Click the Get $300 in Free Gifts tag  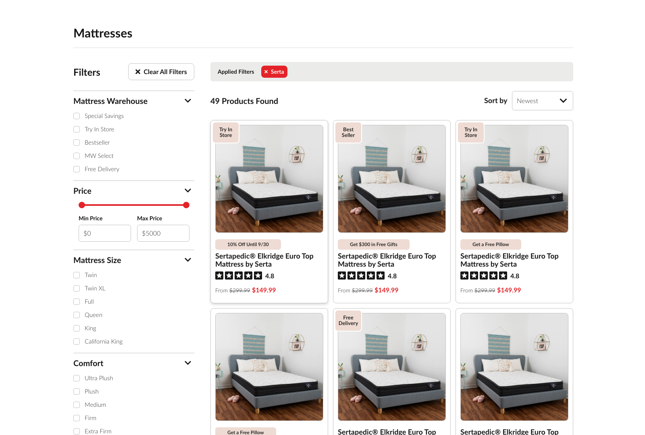coord(374,244)
